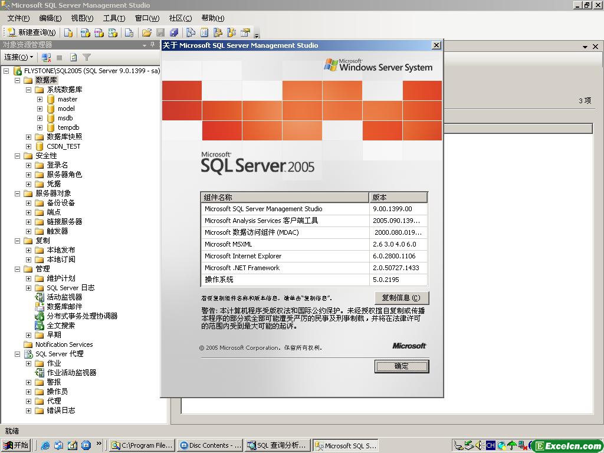This screenshot has height=453, width=604.
Task: Open the 工具 (Tools) menu
Action: (113, 18)
